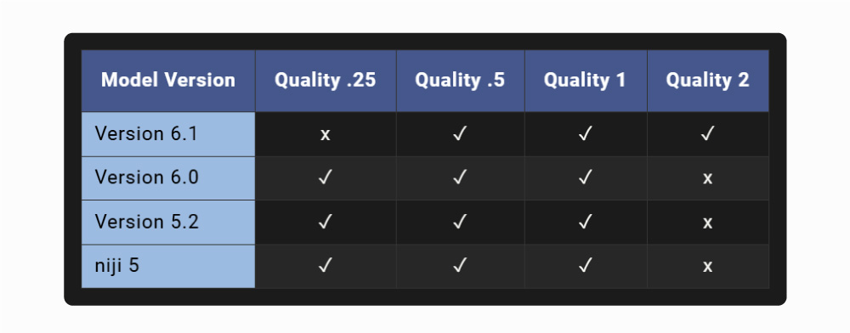Select the Quality .25 header cell
This screenshot has height=333, width=850.
[326, 81]
